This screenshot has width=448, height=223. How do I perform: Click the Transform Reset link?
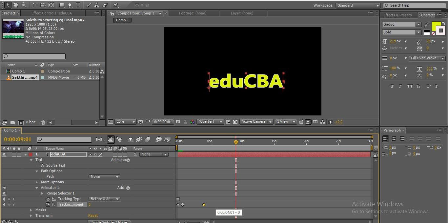point(93,216)
